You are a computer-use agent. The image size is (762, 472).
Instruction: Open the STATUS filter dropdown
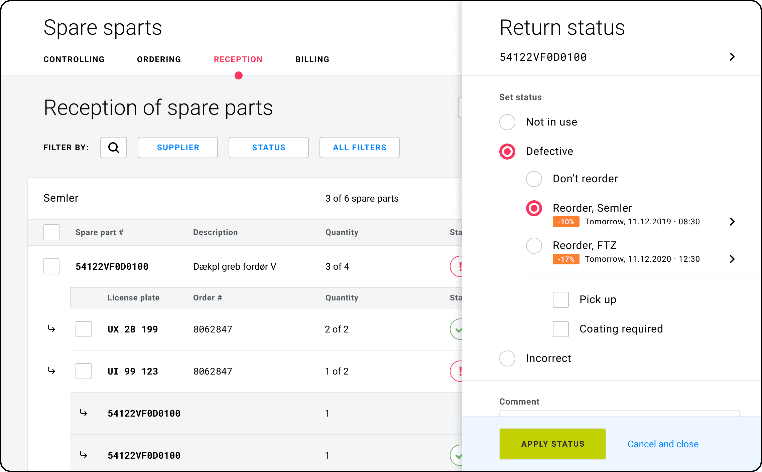coord(268,147)
